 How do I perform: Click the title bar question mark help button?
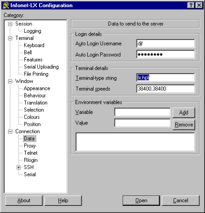tap(191, 5)
